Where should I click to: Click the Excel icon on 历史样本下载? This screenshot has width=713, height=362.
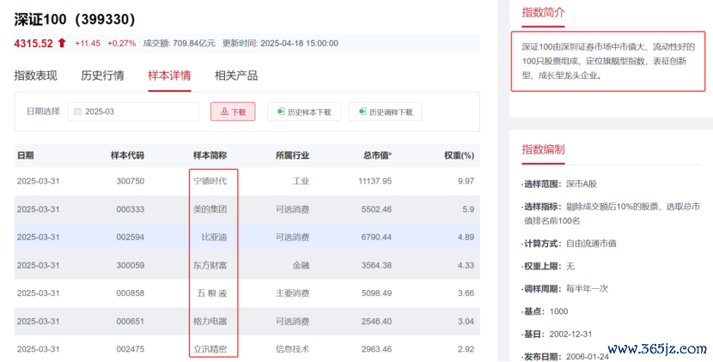pyautogui.click(x=279, y=112)
